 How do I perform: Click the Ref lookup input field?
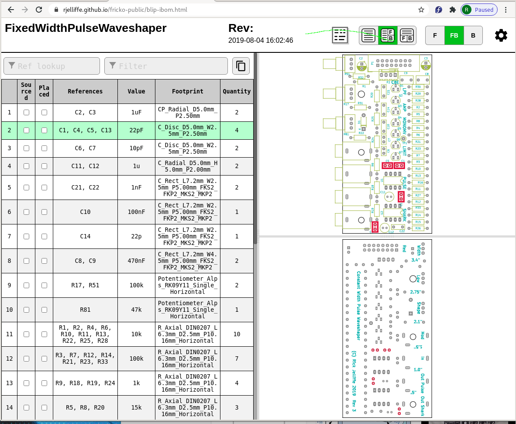(x=52, y=66)
